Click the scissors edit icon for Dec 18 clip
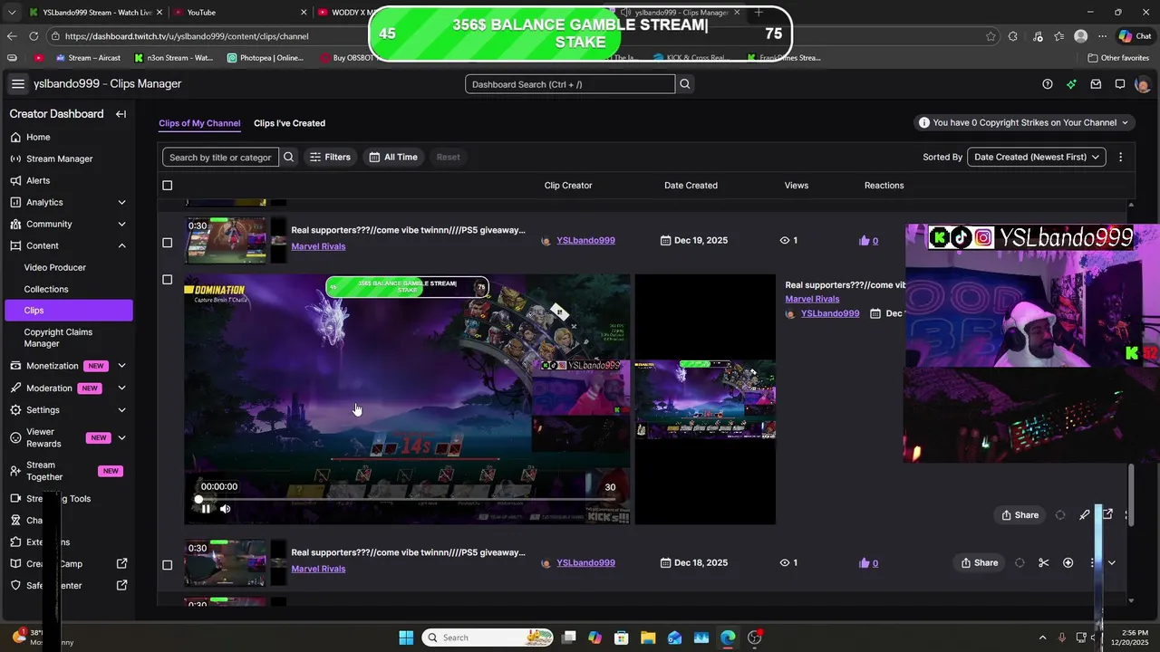The width and height of the screenshot is (1160, 652). (1044, 562)
